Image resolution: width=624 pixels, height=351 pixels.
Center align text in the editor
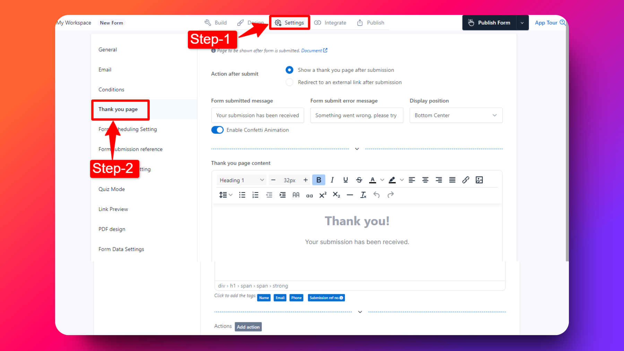click(425, 180)
